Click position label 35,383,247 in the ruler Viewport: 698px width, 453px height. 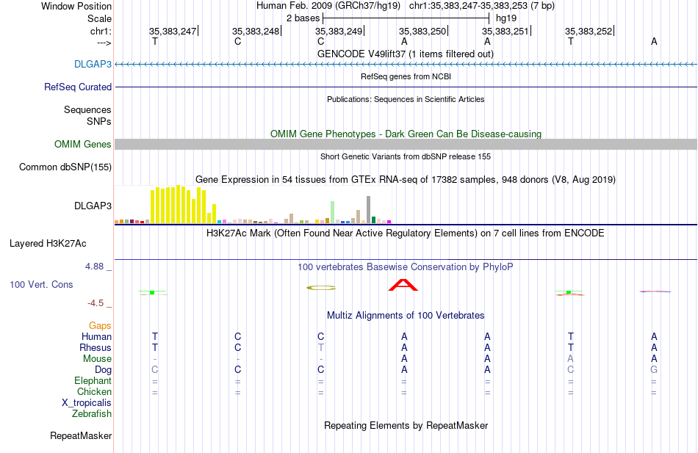coord(172,31)
